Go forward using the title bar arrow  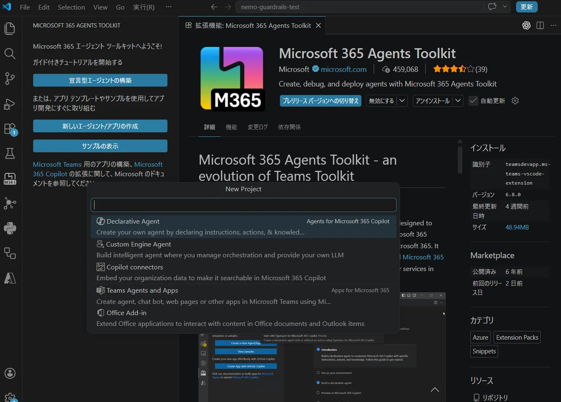coord(228,7)
